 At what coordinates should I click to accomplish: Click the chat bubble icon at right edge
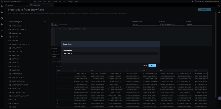point(219,98)
